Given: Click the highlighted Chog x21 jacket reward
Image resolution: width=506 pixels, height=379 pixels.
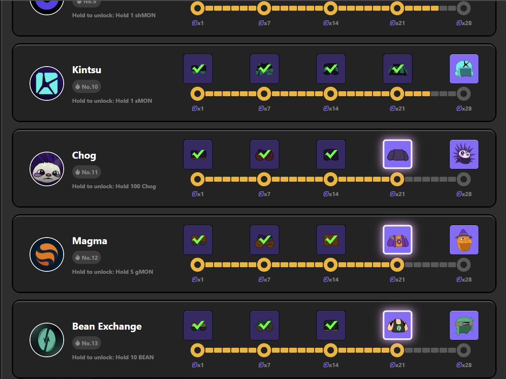Looking at the screenshot, I should click(397, 154).
